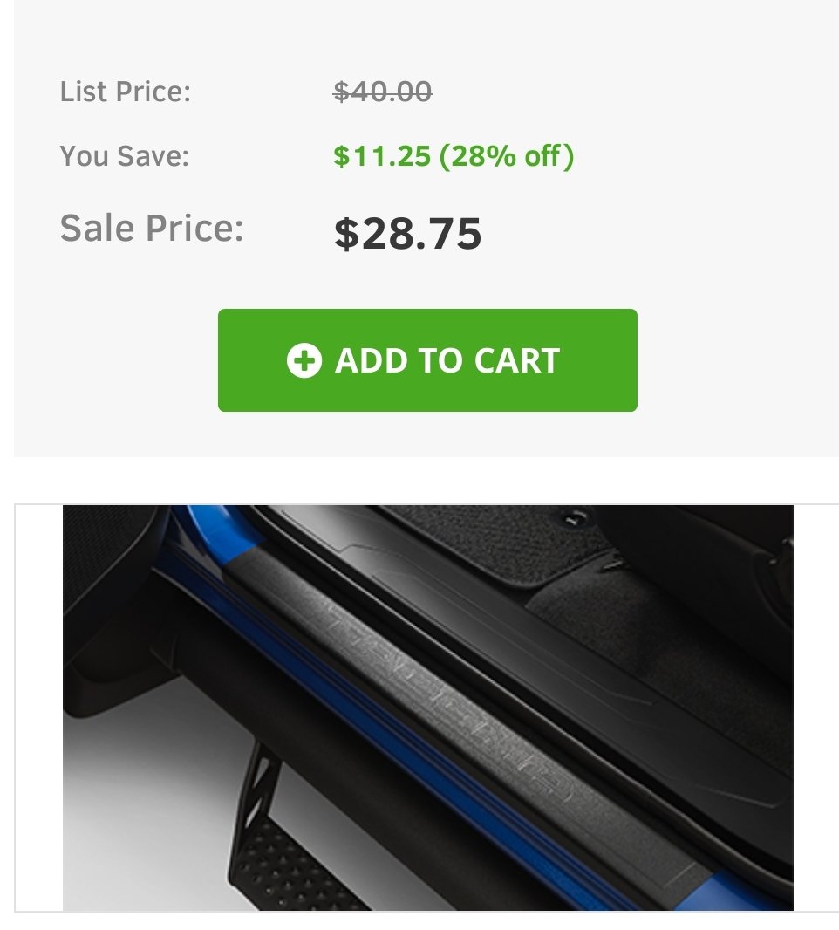Add the item to cart
The width and height of the screenshot is (839, 930).
(x=427, y=360)
